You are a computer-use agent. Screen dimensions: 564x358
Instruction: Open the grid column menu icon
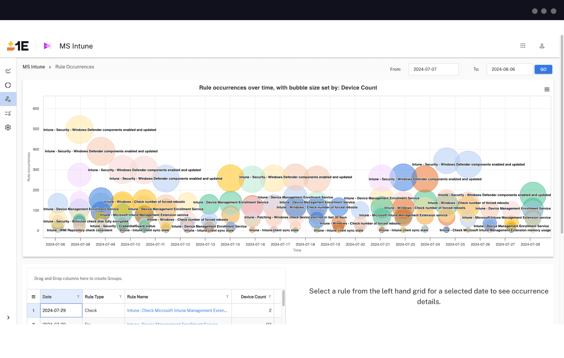(34, 297)
